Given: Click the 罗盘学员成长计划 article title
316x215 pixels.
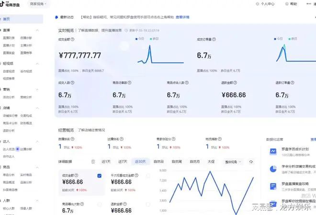Looking at the screenshot, I should 295,149.
